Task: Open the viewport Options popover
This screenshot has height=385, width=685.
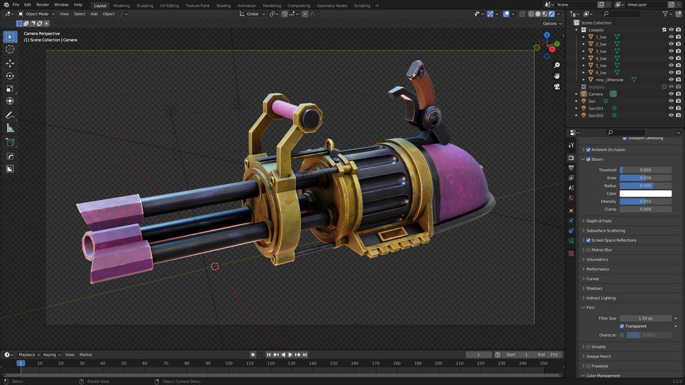Action: [552, 24]
